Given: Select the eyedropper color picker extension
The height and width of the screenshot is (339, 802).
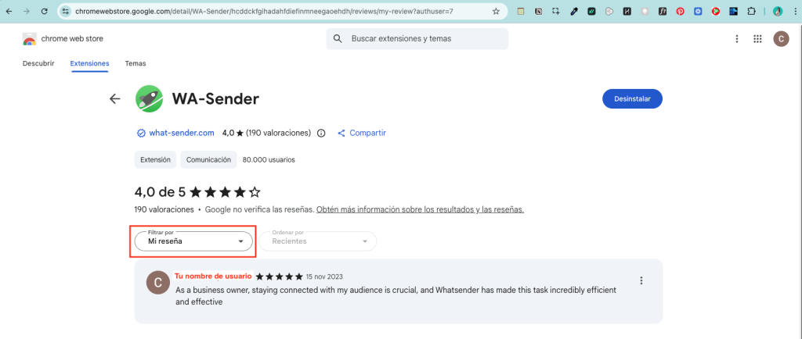Looking at the screenshot, I should (x=575, y=12).
